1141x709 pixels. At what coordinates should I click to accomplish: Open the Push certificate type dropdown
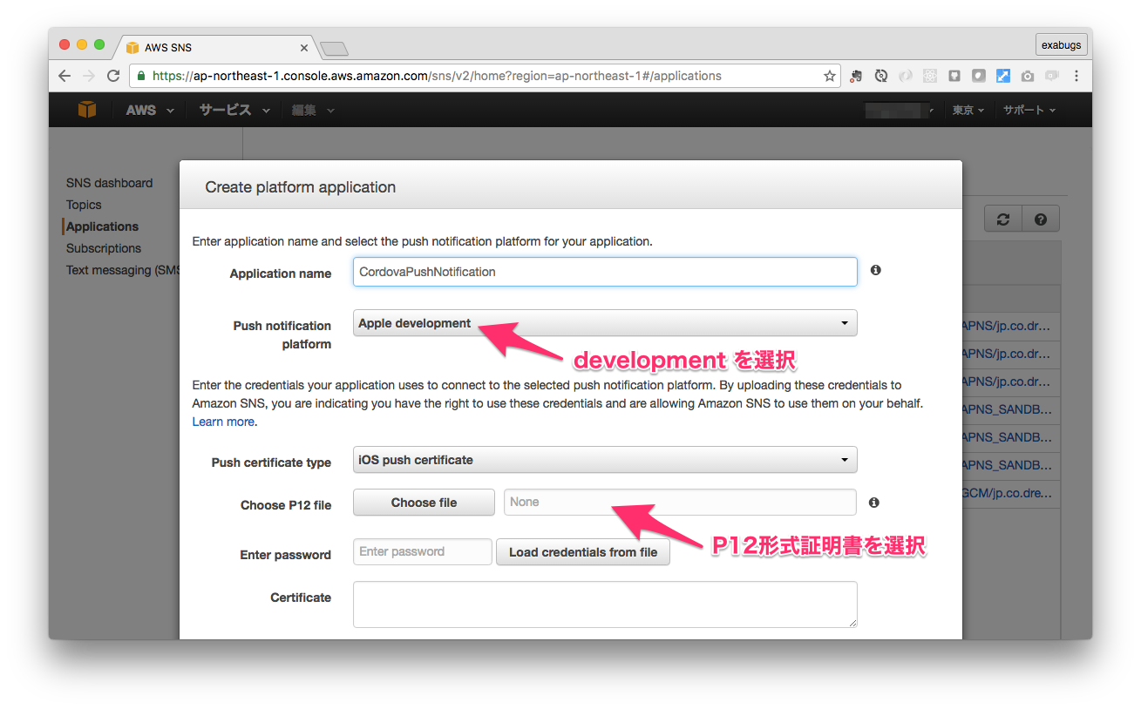605,460
